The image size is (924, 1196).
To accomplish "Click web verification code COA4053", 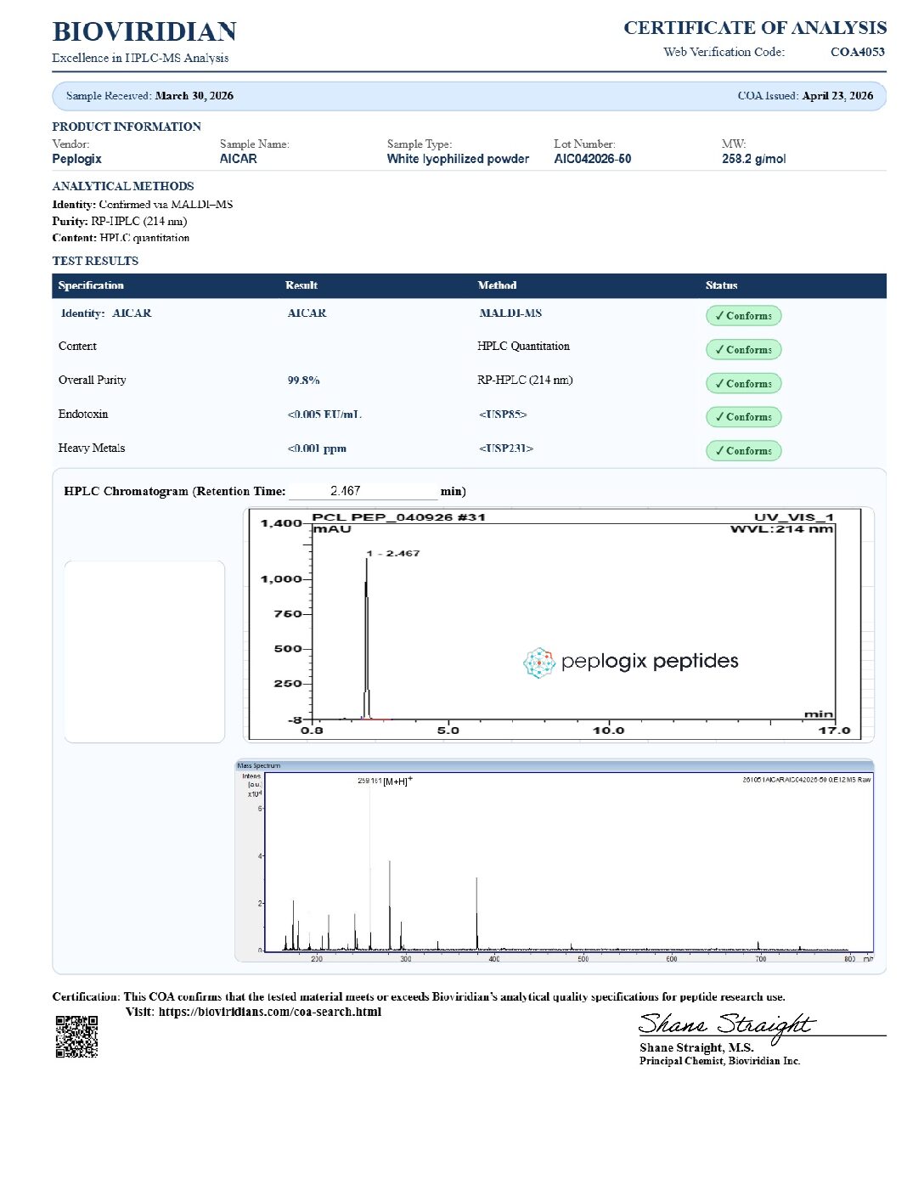I will coord(858,52).
